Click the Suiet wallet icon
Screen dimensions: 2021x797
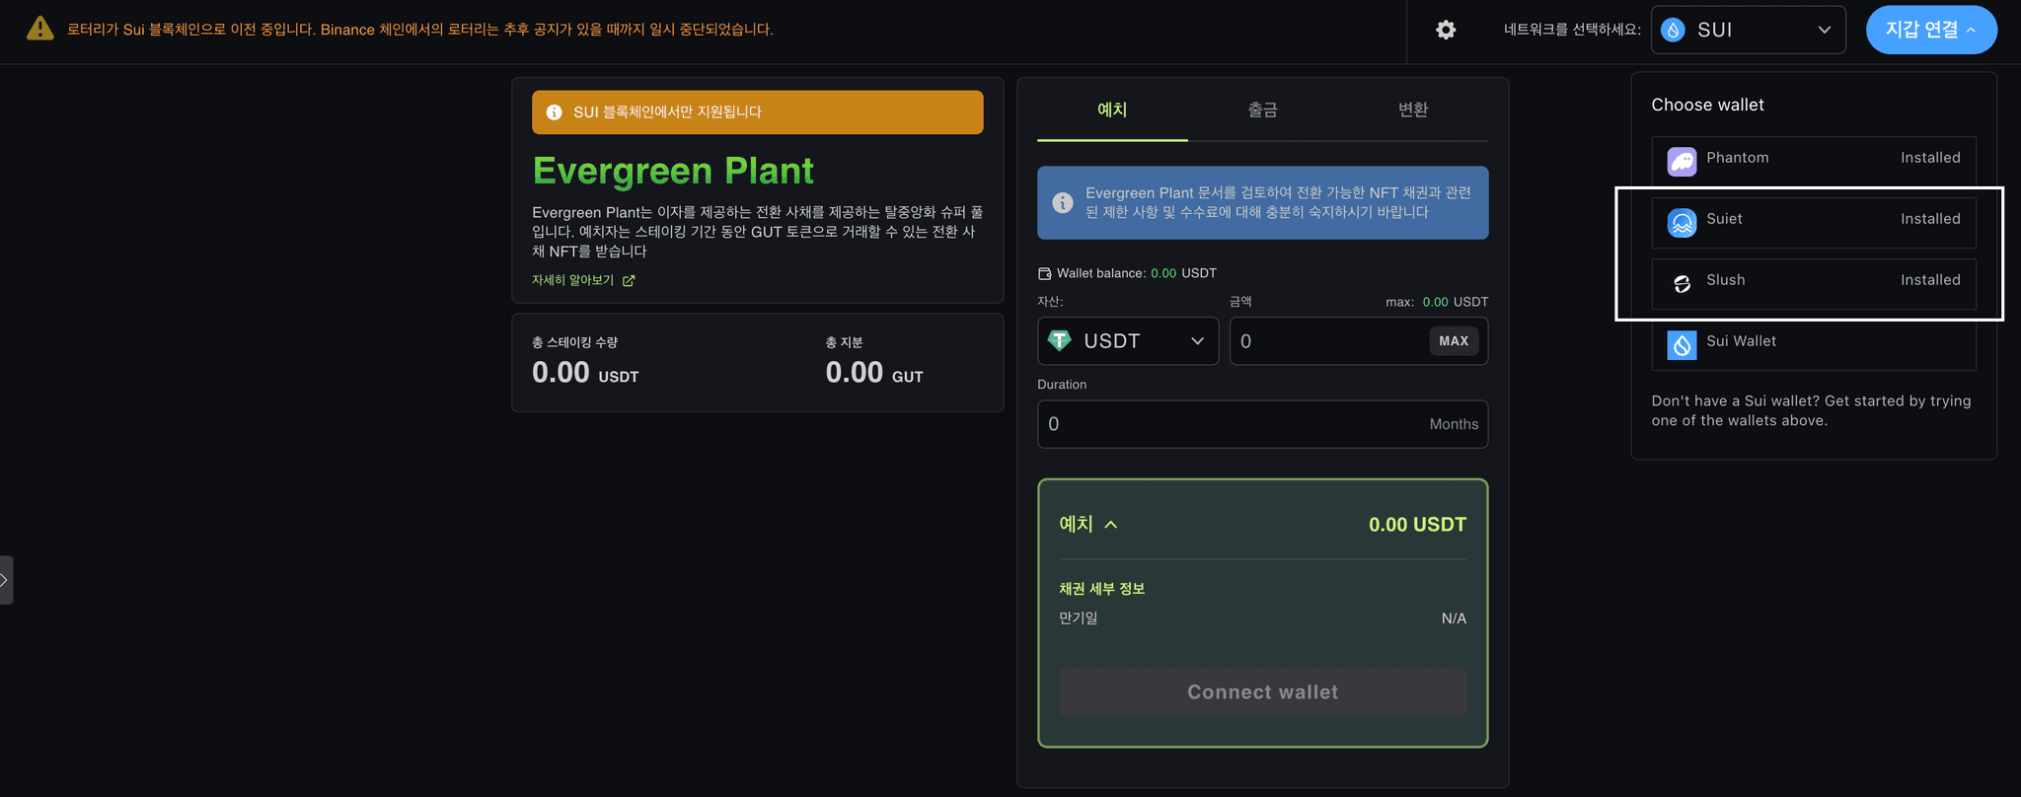click(x=1682, y=222)
